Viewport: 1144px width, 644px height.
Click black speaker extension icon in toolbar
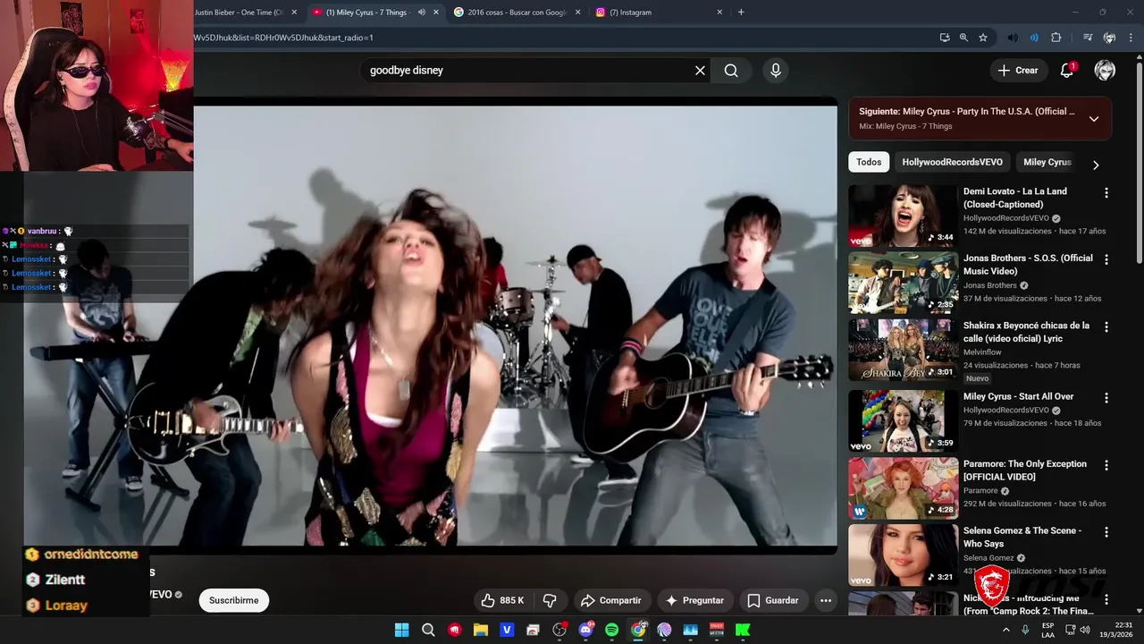click(1012, 38)
